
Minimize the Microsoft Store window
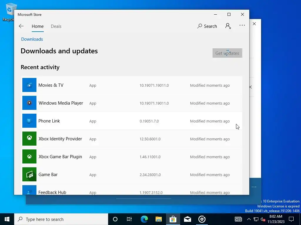[215, 15]
